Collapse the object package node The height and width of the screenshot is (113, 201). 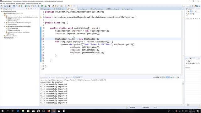(x=5, y=23)
